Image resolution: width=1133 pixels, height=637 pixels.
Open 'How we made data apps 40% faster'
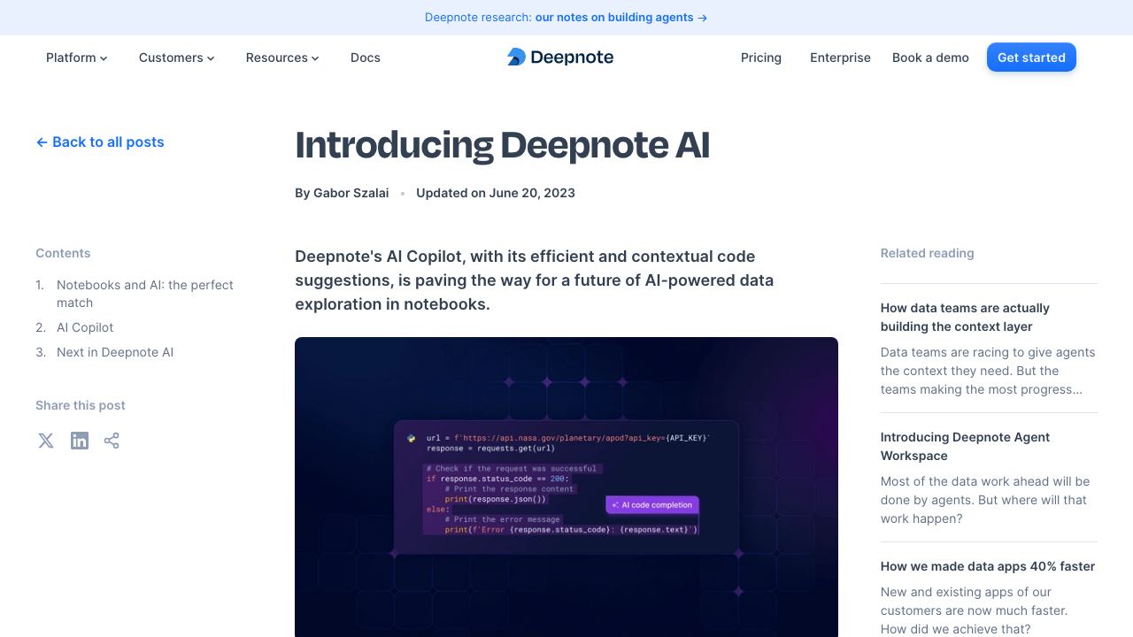988,566
